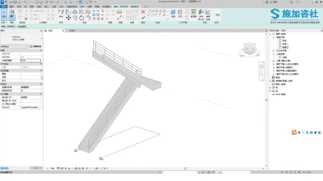The image size is (323, 181).
Task: Collapse the 视图 (全部) tree node
Action: 270,34
